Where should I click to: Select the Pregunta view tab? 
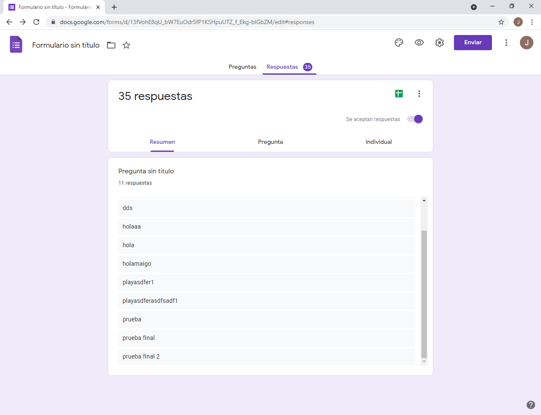[x=270, y=142]
